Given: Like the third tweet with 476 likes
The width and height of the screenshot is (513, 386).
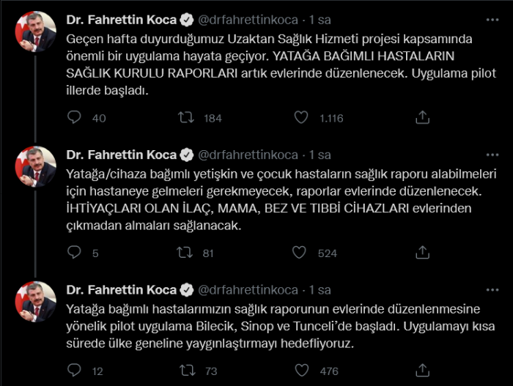Looking at the screenshot, I should [x=300, y=370].
